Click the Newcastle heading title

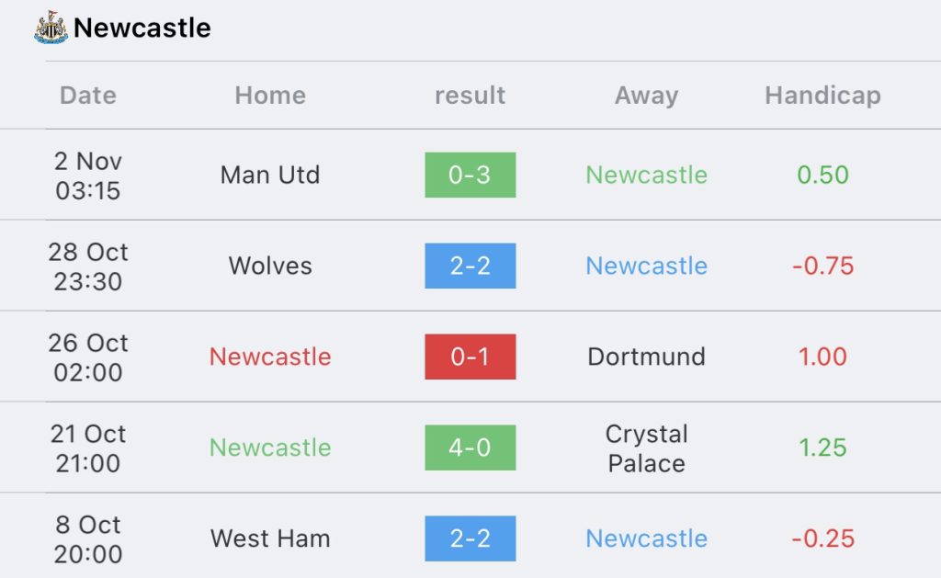tap(142, 28)
